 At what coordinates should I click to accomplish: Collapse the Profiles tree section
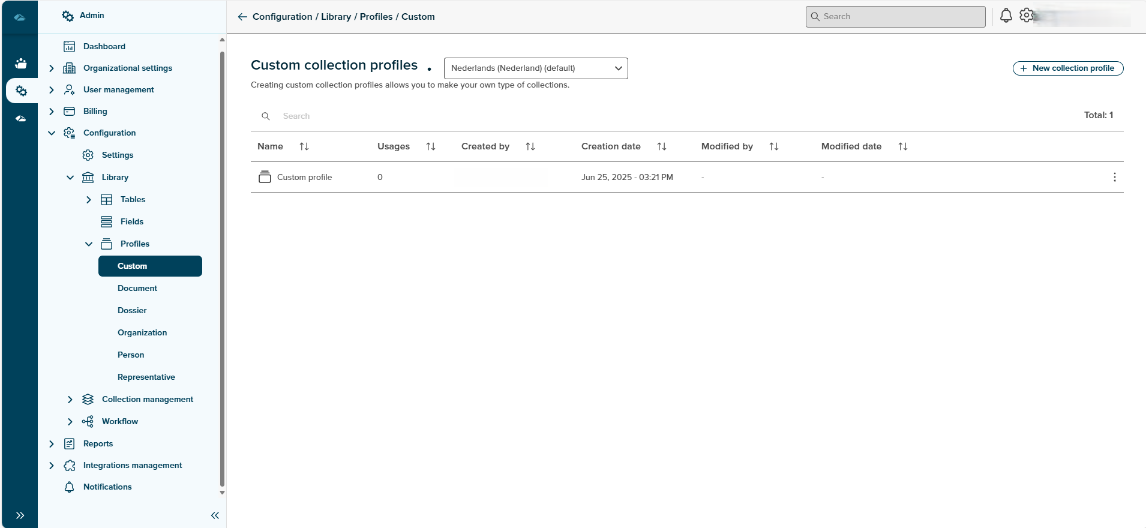[89, 244]
